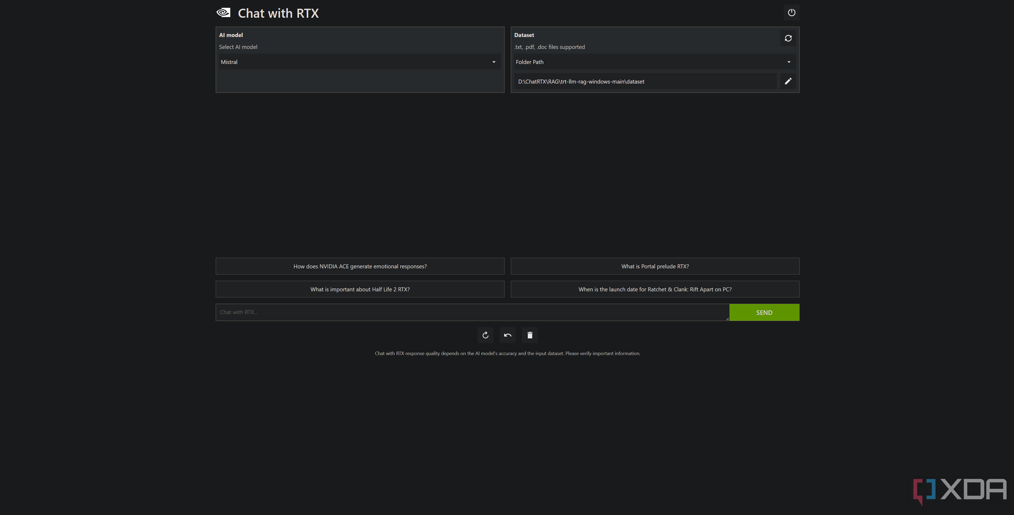Screen dimensions: 1014x515
Task: Choose the Portal prelude RTX question
Action: click(x=655, y=266)
